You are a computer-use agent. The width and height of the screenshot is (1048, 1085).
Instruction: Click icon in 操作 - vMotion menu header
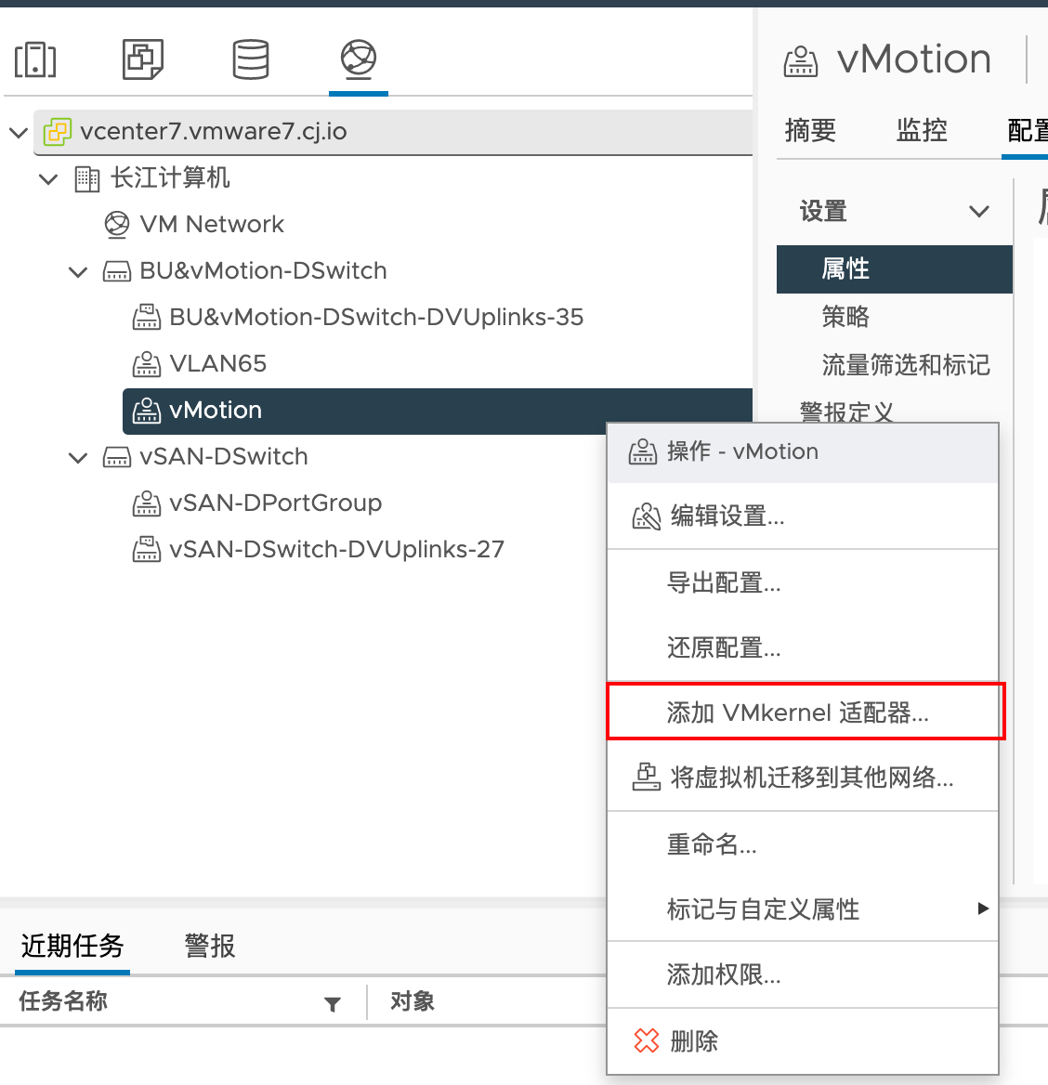pos(642,451)
